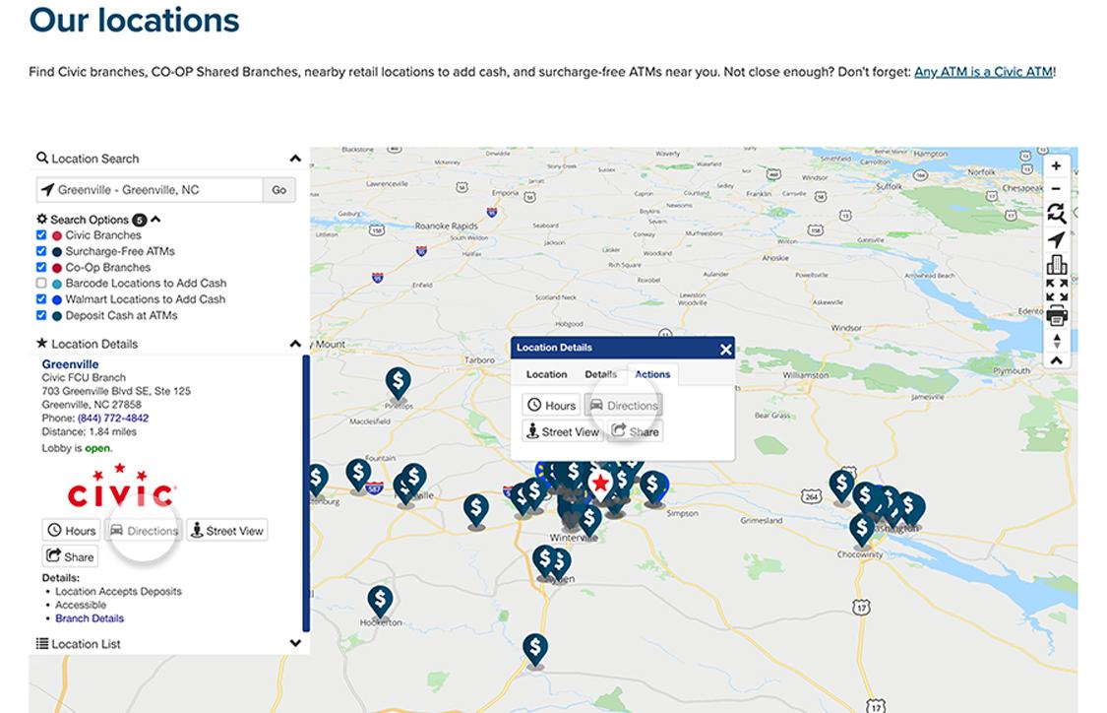This screenshot has width=1107, height=713.
Task: Switch to the Details tab in popup
Action: [x=601, y=374]
